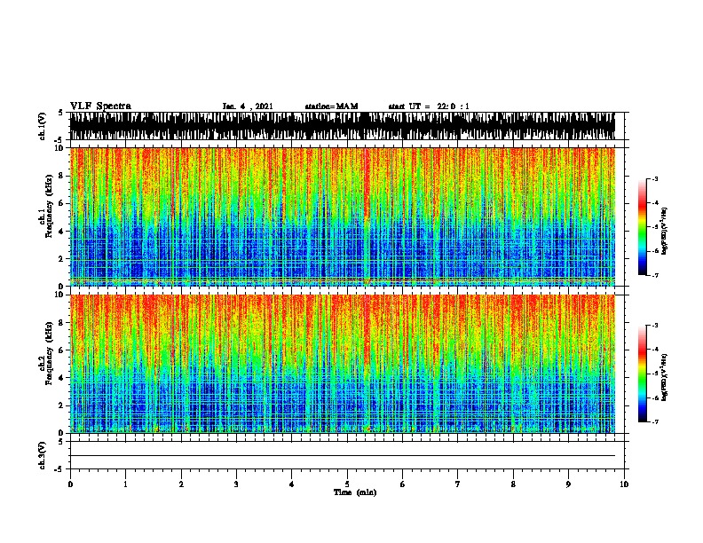The image size is (703, 543).
Task: Click inside the ch.1 spectrogram panel
Action: pos(343,216)
